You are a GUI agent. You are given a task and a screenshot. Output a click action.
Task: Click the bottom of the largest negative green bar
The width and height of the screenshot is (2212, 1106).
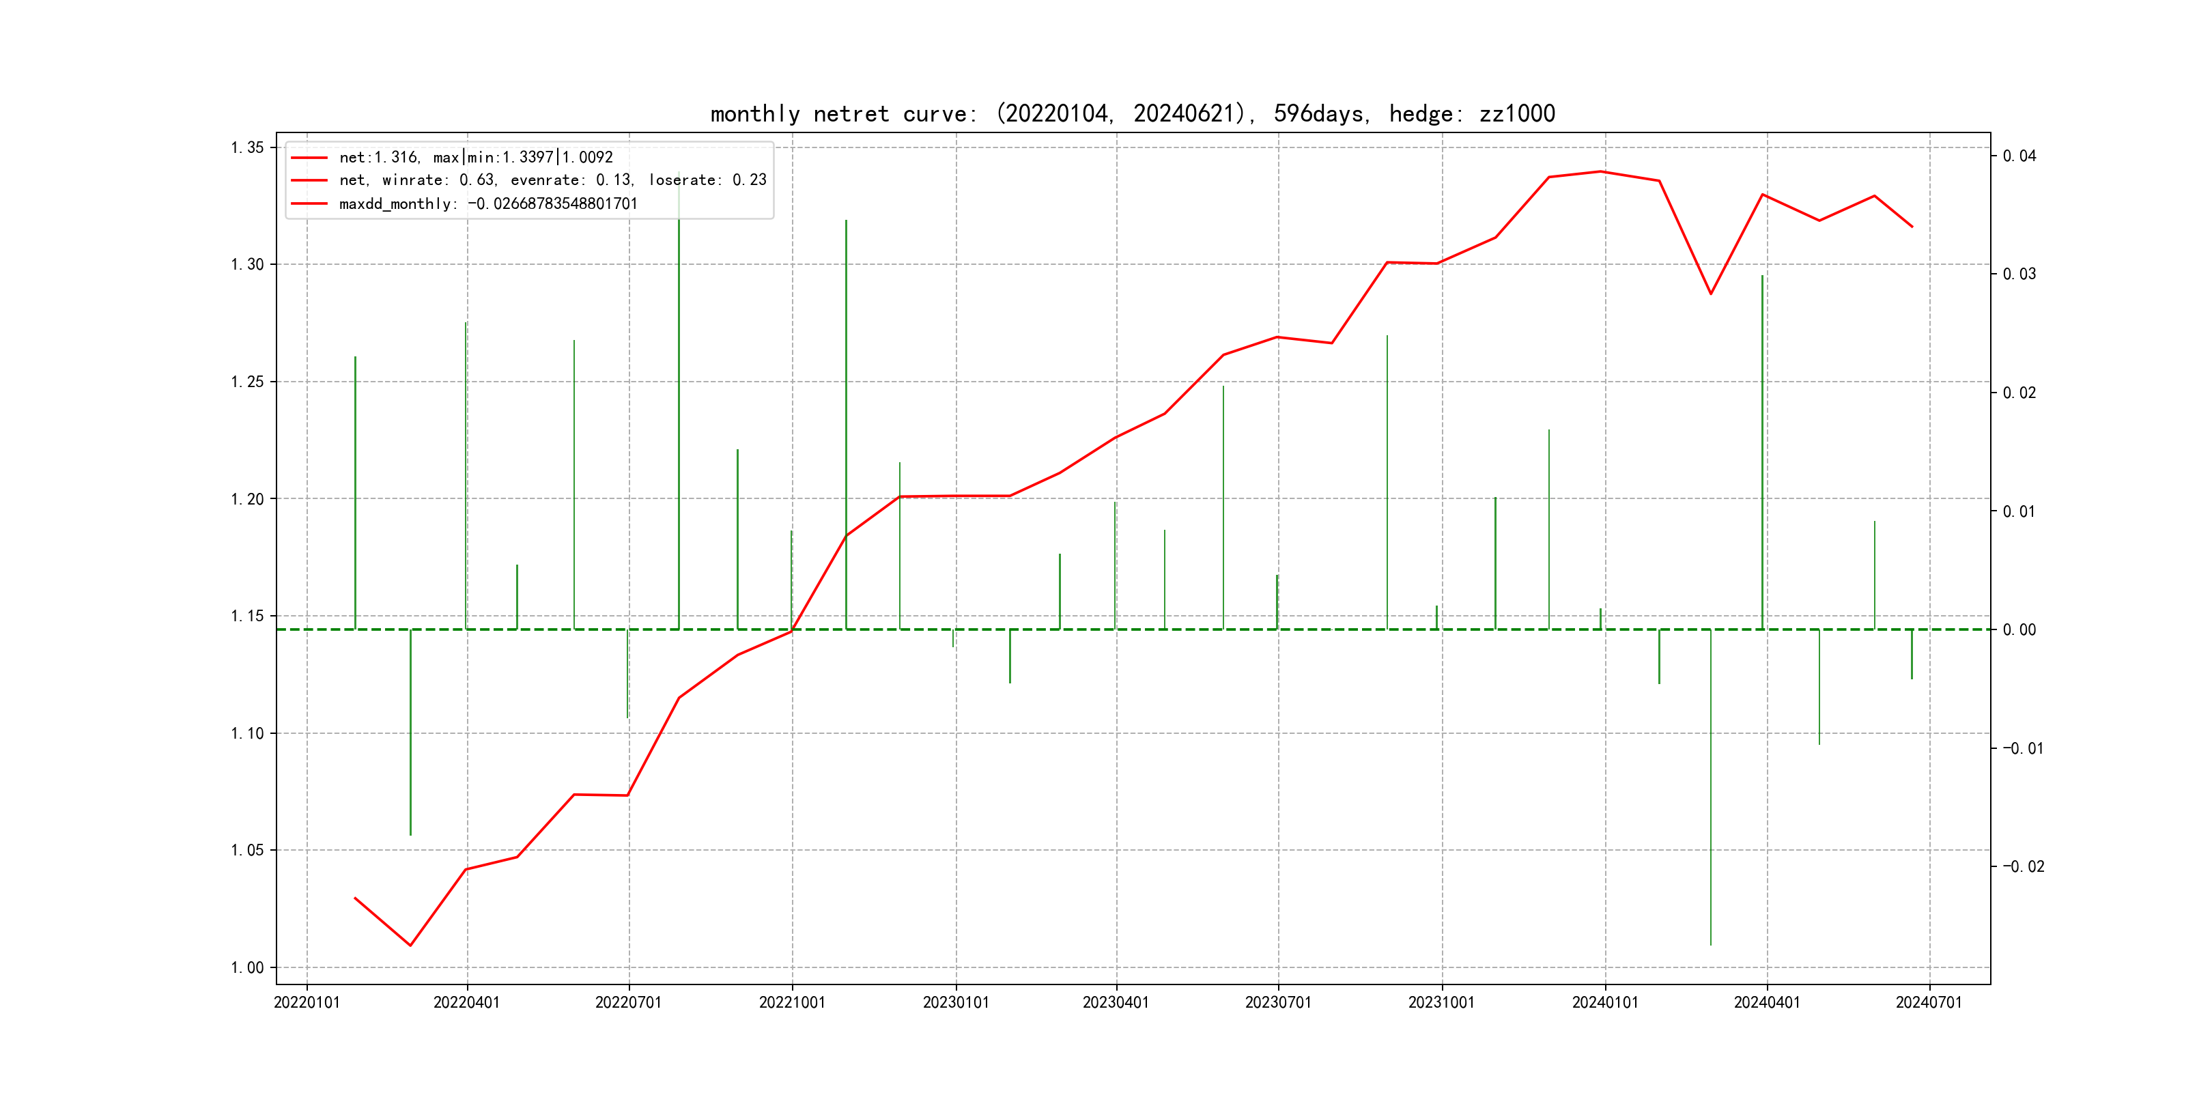click(x=1710, y=944)
